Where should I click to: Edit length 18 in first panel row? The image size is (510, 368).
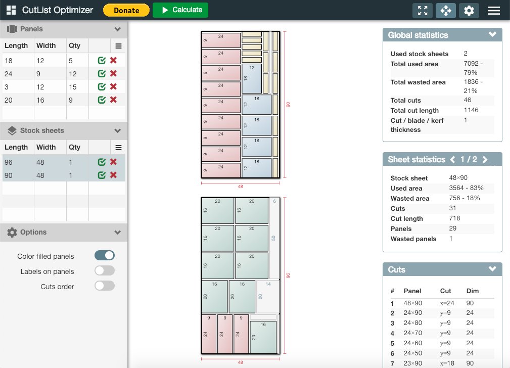click(18, 61)
